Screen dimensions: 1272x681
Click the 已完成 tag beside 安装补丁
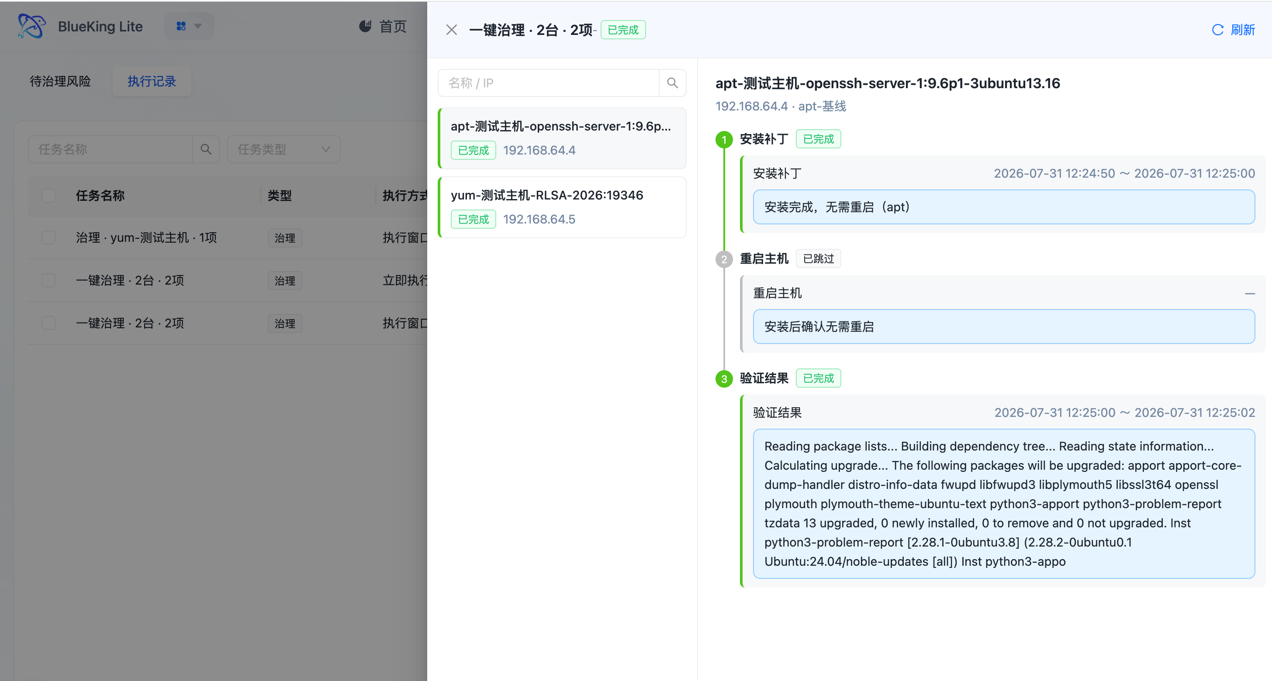tap(818, 139)
